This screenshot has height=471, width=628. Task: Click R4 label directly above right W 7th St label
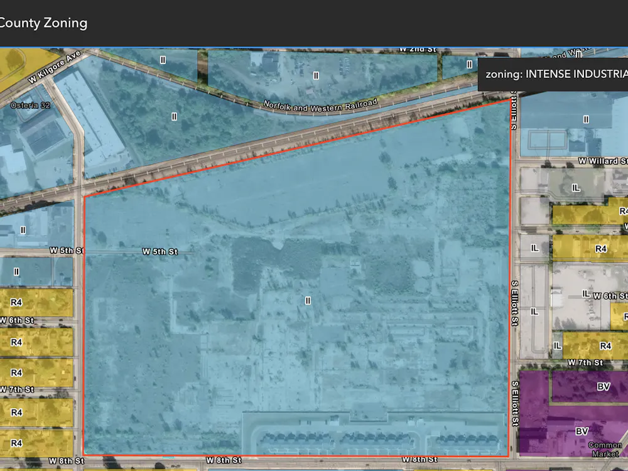coord(605,345)
